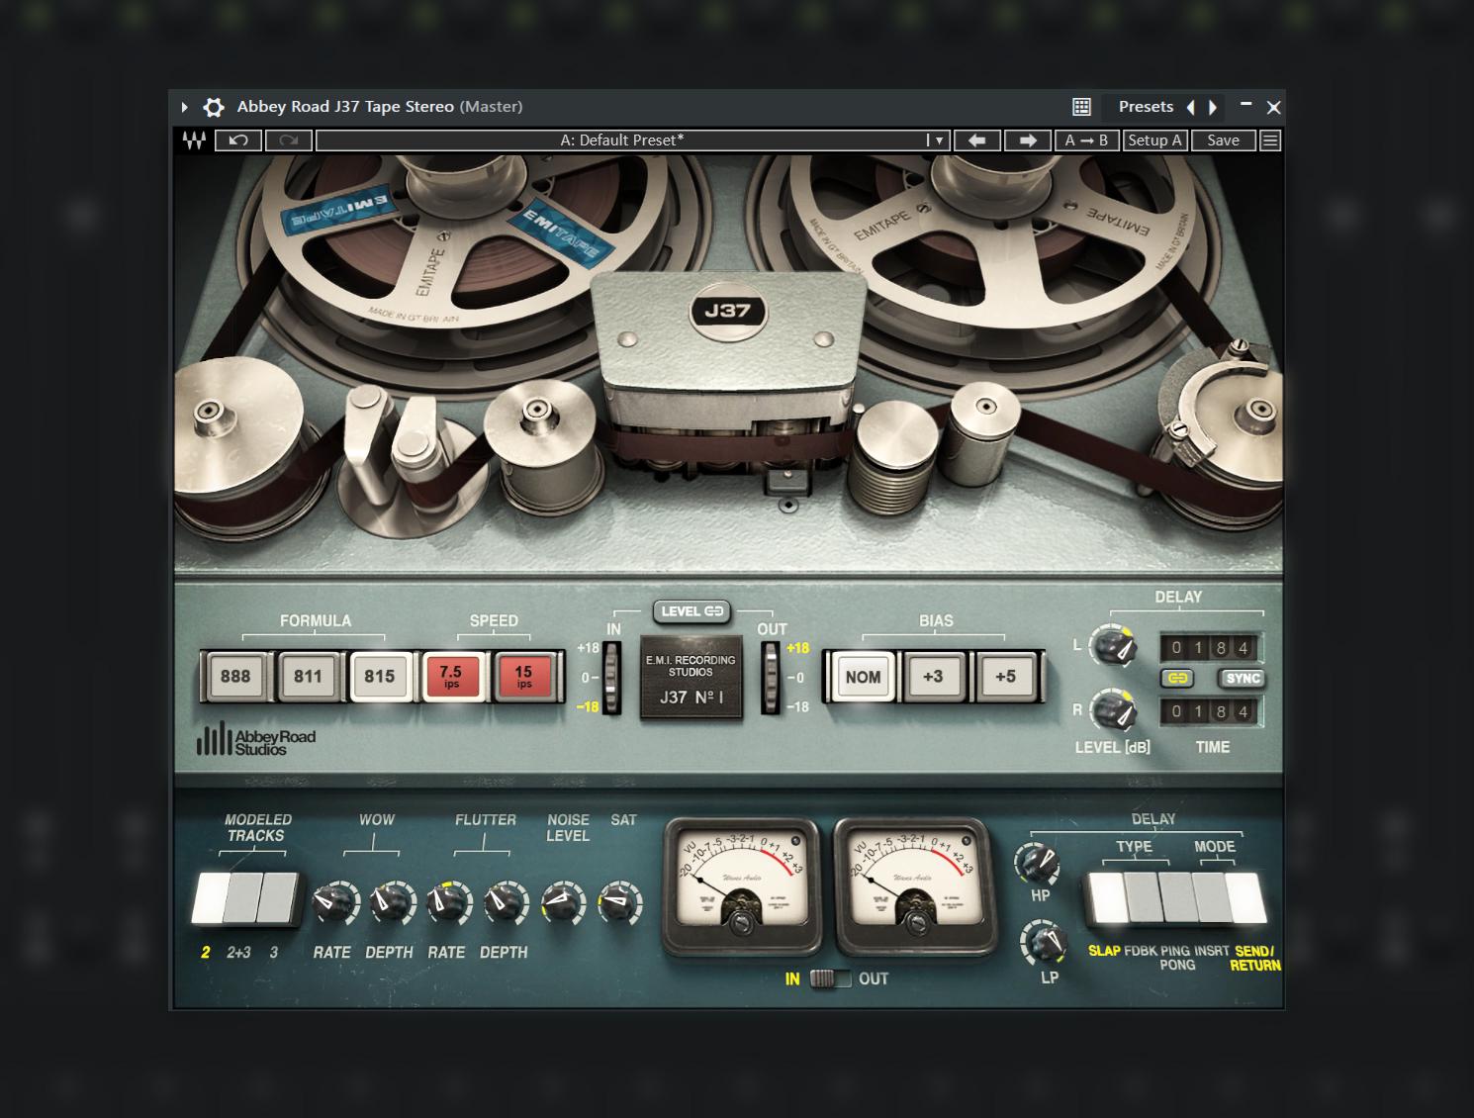This screenshot has width=1474, height=1118.
Task: Click the Abbey Road Studios logo
Action: click(256, 741)
